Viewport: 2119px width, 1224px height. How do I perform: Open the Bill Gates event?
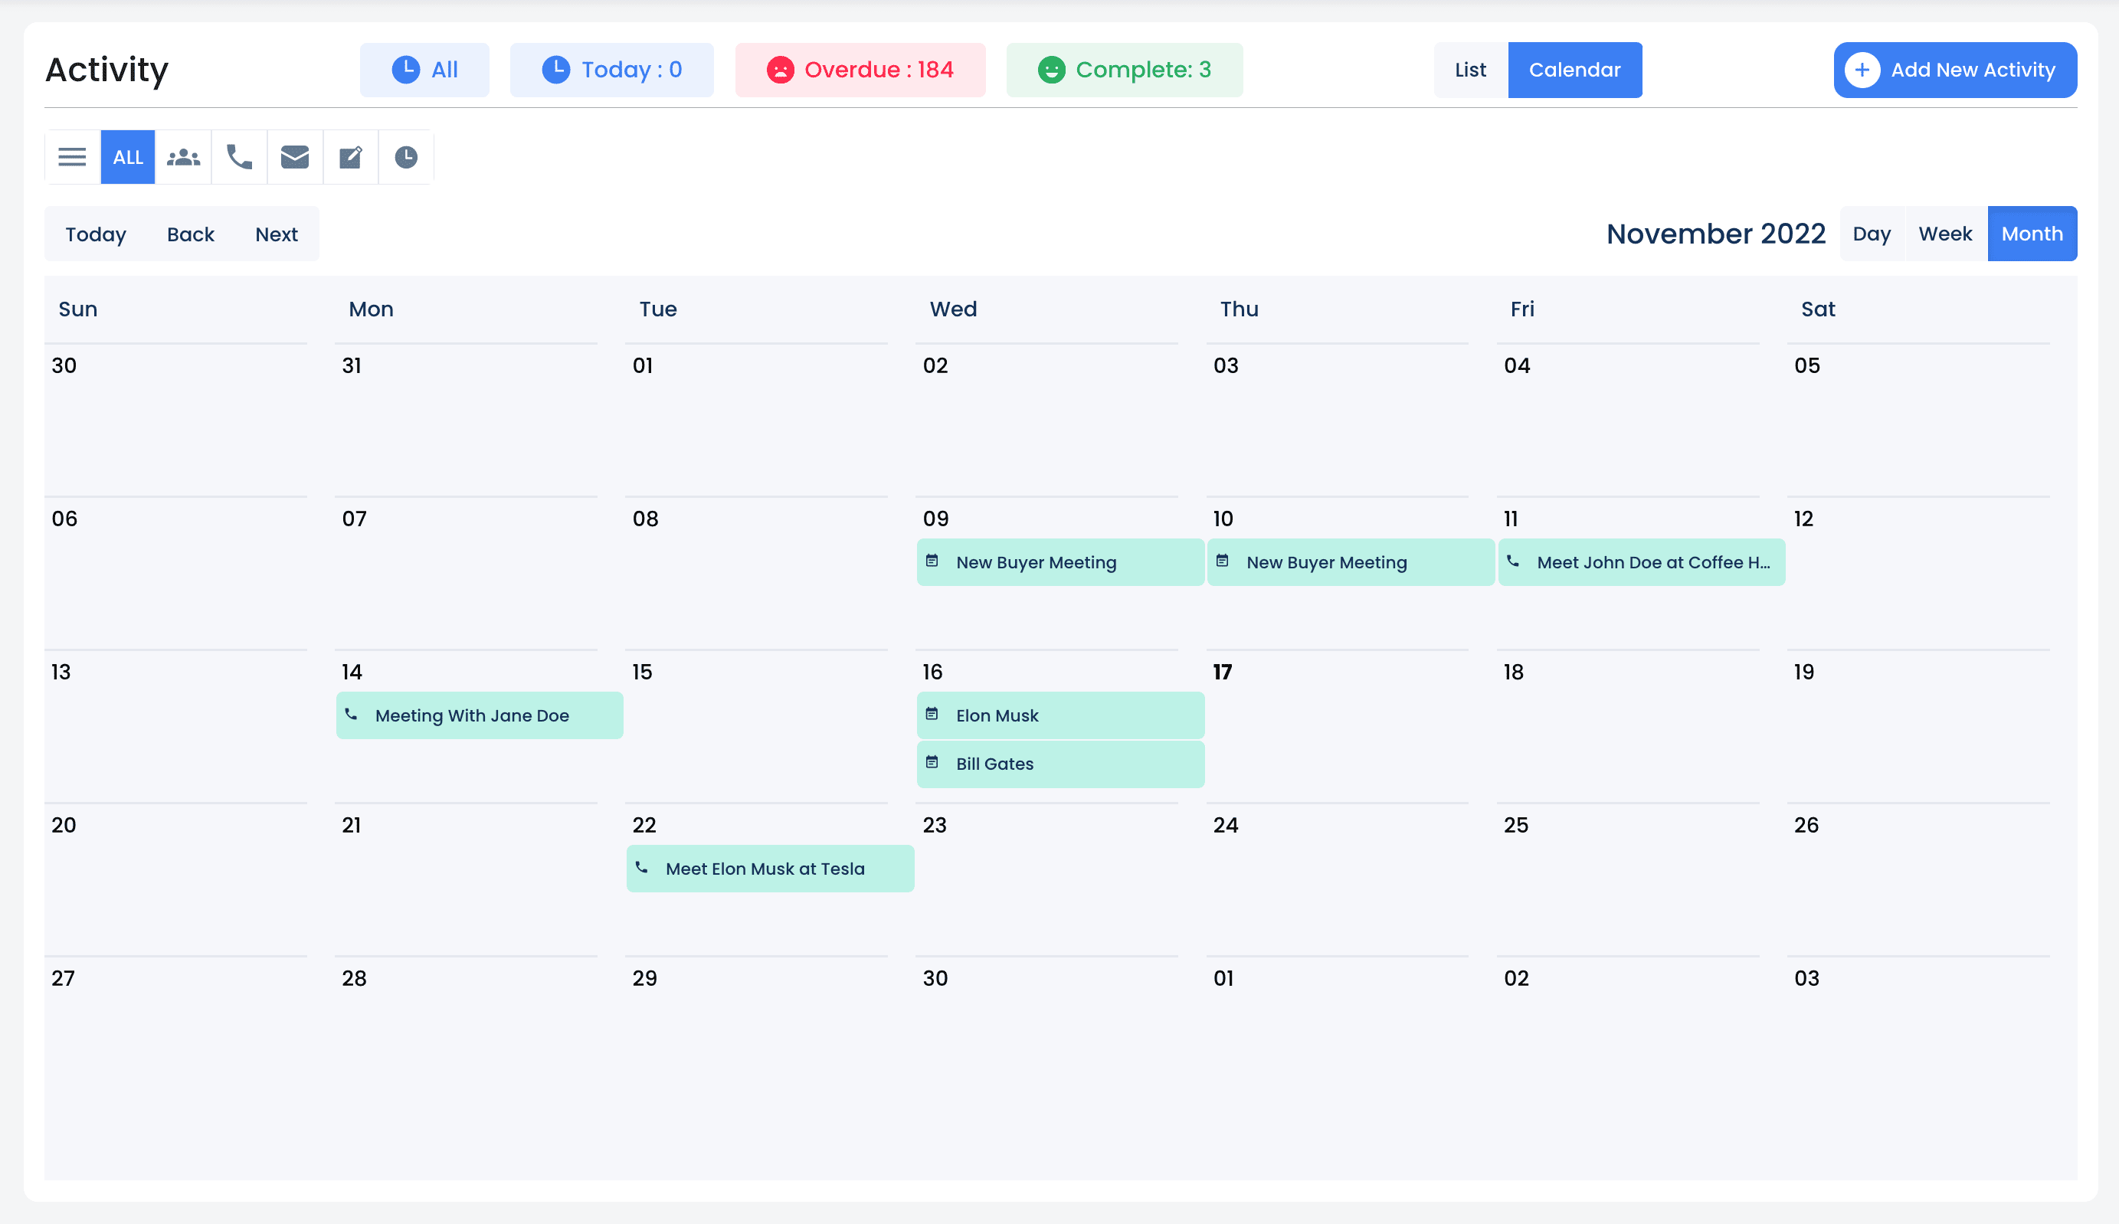[x=1060, y=764]
